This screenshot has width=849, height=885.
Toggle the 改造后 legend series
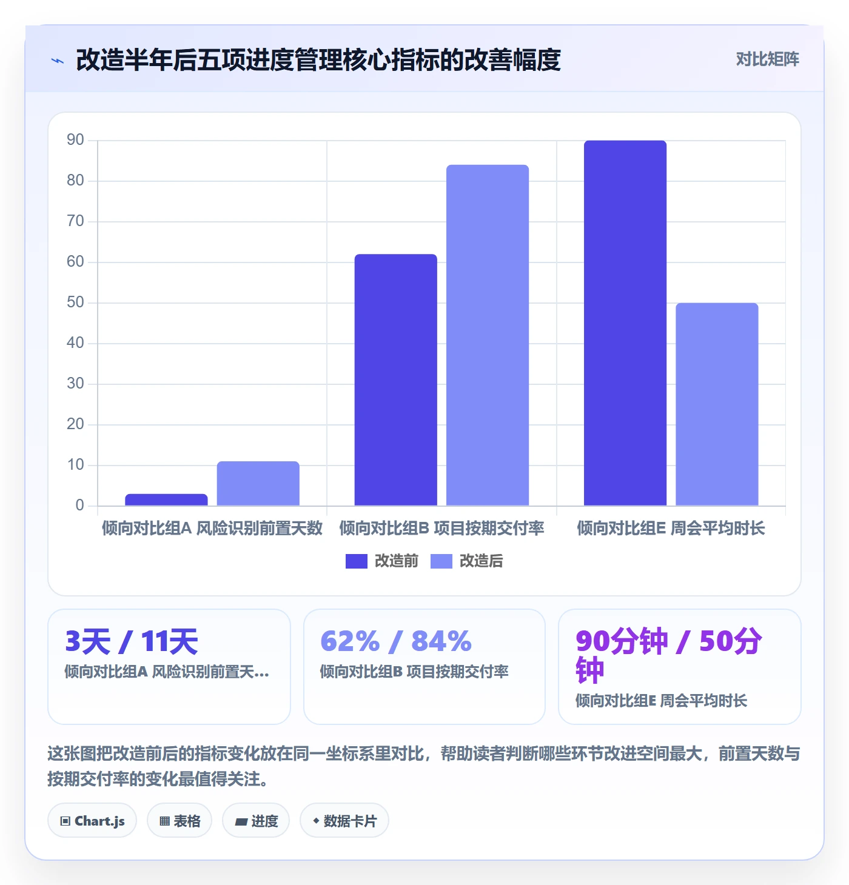(x=467, y=561)
